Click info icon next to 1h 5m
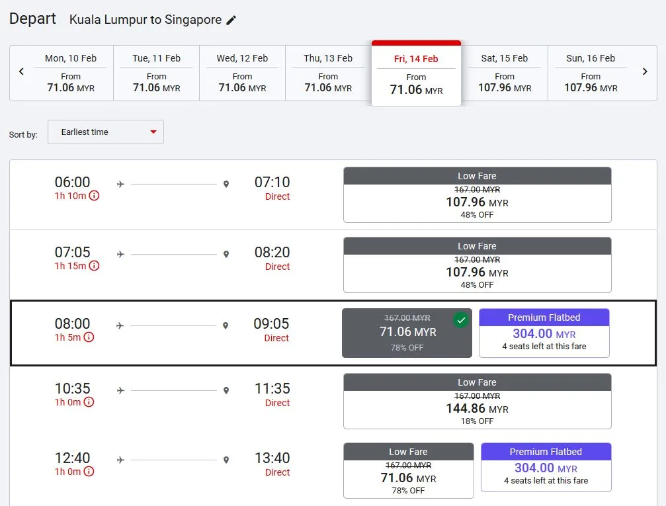The image size is (666, 506). 89,337
